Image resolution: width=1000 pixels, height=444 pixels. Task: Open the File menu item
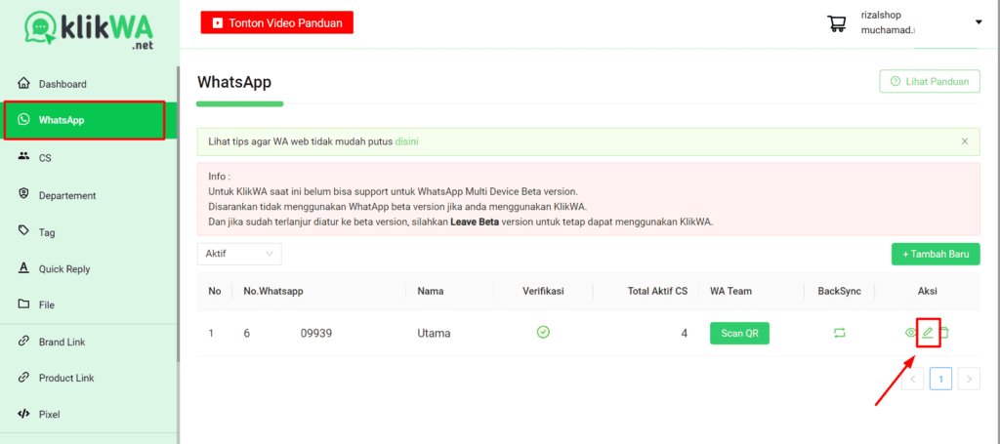point(47,305)
